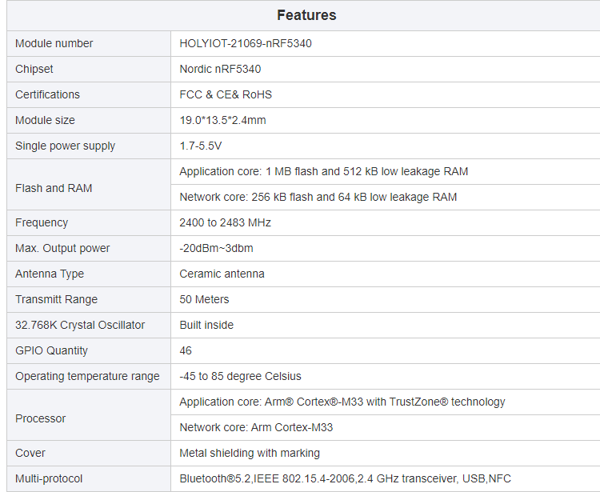Click the Bluetooth 5.2 multi-protocol value
The image size is (600, 492).
click(345, 478)
